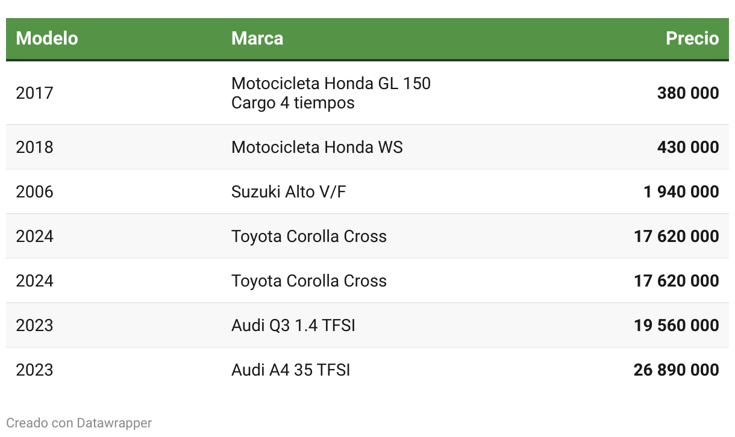This screenshot has height=437, width=735.
Task: Select the 19 560 000 price cell
Action: click(676, 326)
